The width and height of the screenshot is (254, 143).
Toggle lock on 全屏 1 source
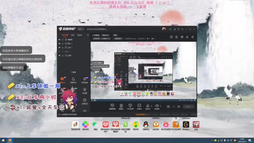(x=63, y=55)
